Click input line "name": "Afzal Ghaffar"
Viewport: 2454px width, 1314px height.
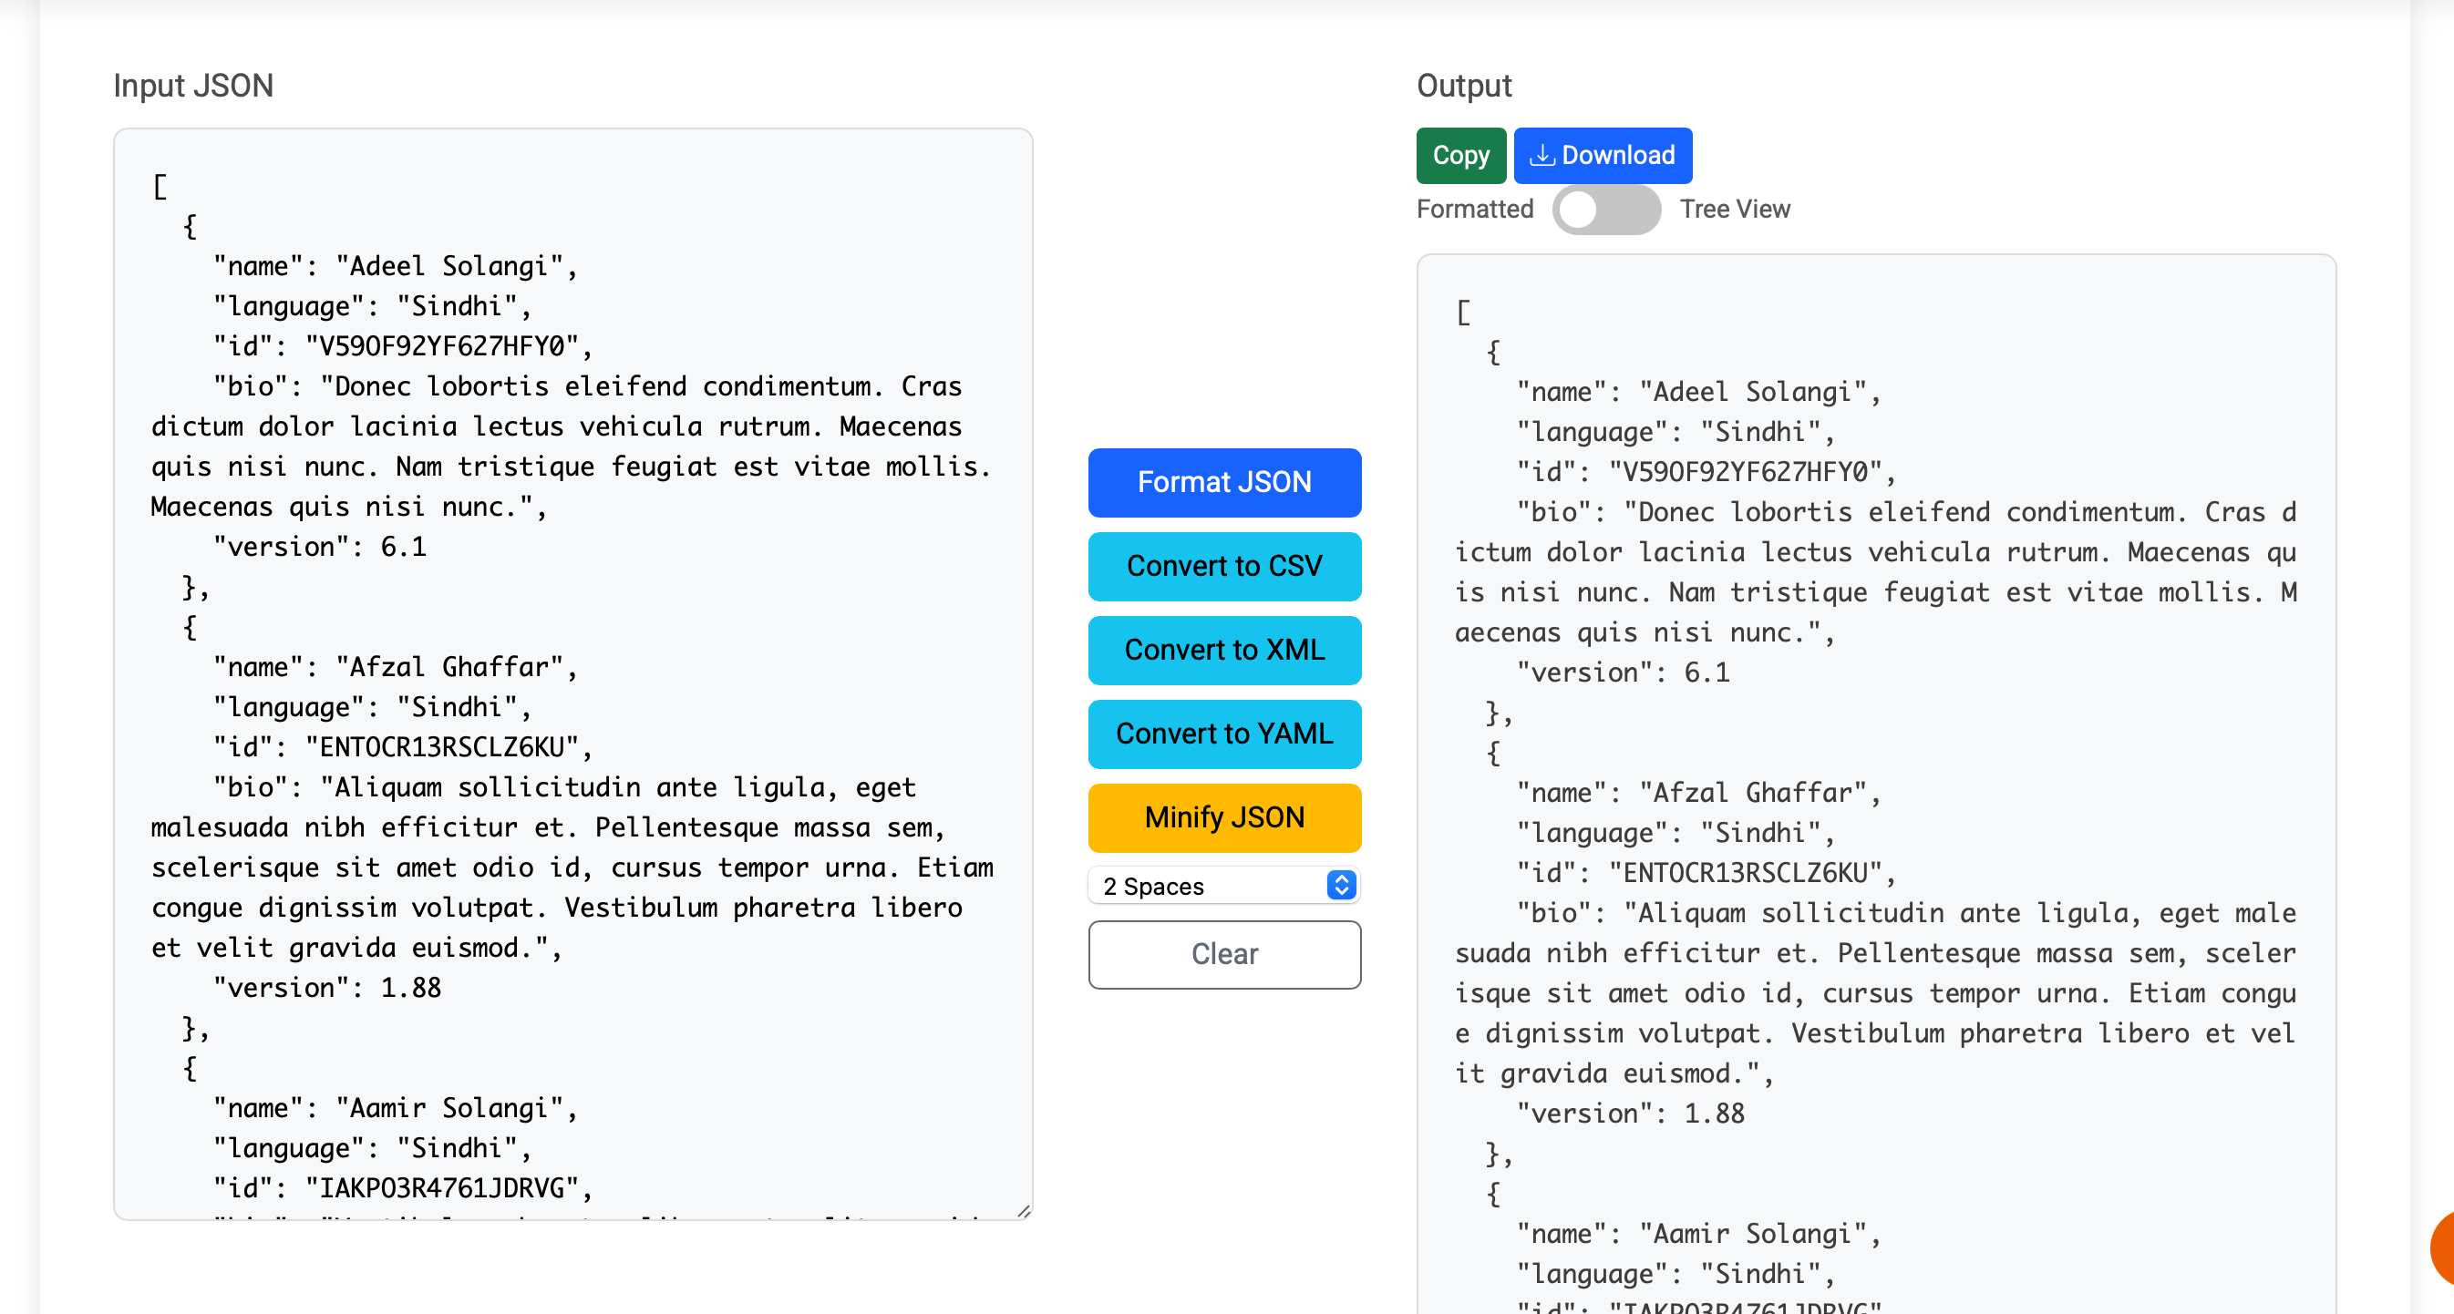tap(396, 667)
